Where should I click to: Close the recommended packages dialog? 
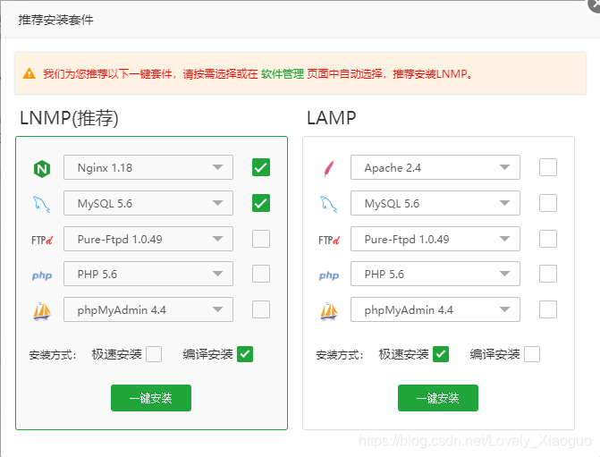(x=595, y=4)
